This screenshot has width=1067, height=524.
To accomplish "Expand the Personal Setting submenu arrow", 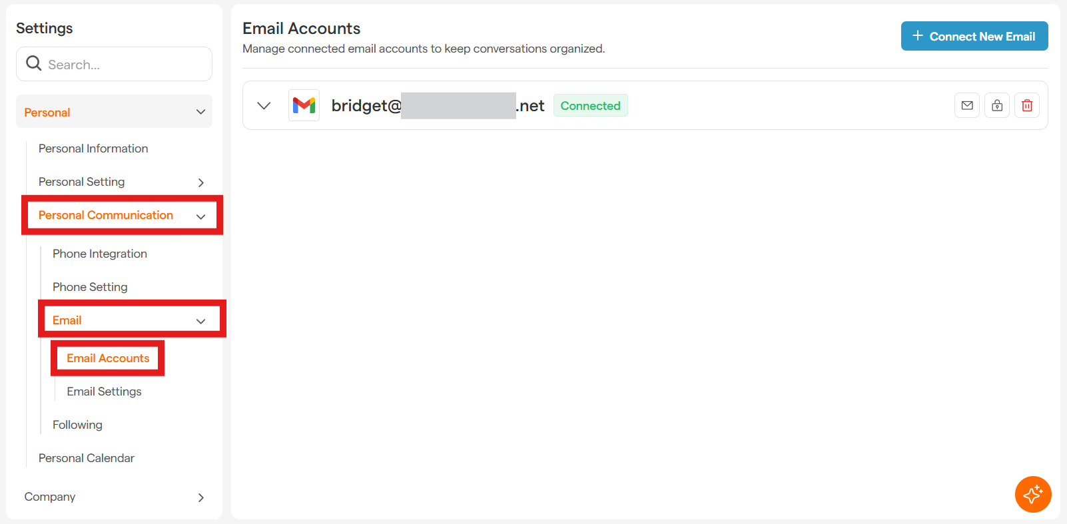I will point(200,182).
